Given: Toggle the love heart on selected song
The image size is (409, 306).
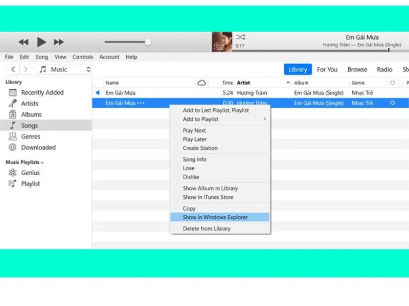Looking at the screenshot, I should [x=393, y=103].
